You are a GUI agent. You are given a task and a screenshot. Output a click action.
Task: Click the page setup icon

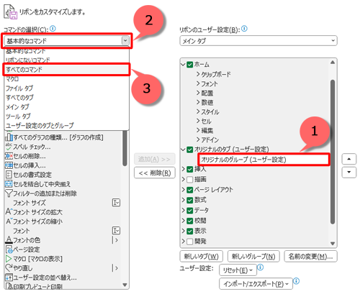click(9, 249)
